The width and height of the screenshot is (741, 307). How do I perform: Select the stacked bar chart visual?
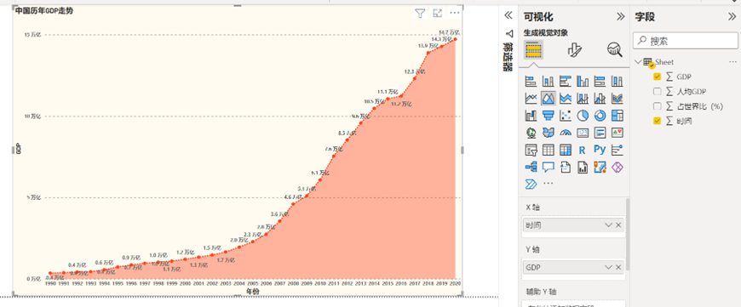point(531,81)
